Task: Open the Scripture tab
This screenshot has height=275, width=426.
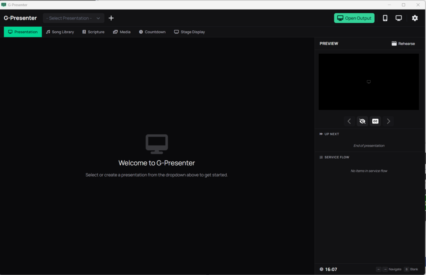Action: point(94,32)
